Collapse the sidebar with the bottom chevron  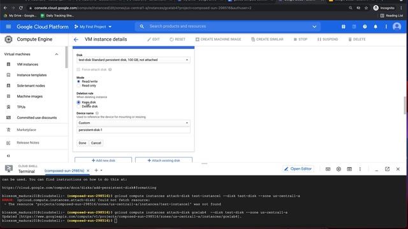(x=8, y=156)
